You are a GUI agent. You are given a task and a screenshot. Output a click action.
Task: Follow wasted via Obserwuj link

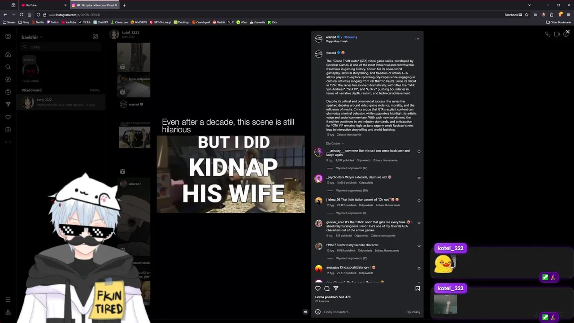(x=350, y=37)
